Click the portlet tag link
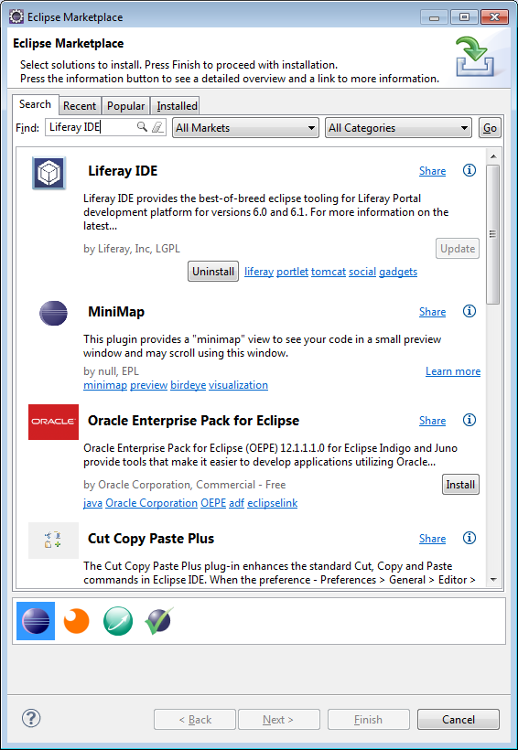Screen dimensions: 518x750 293,272
